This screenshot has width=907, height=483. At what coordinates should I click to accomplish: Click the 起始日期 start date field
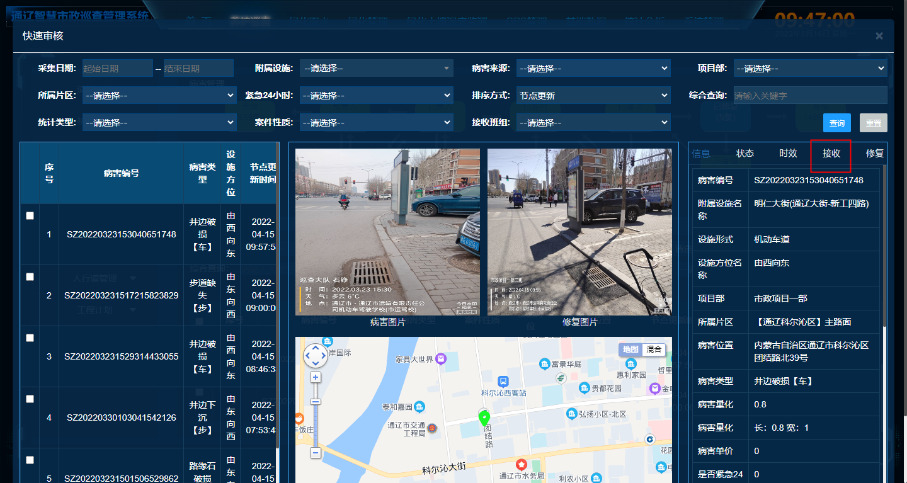point(118,69)
